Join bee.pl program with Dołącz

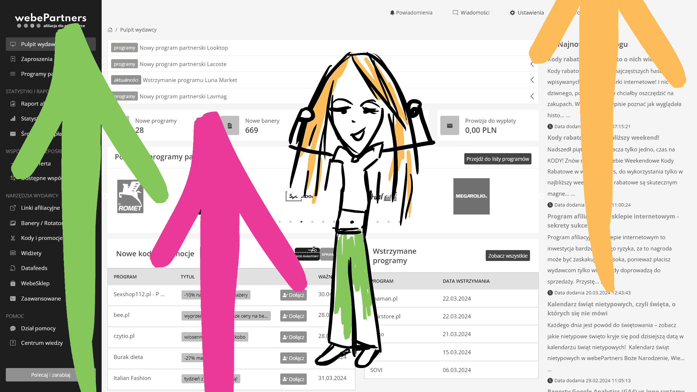coord(293,316)
